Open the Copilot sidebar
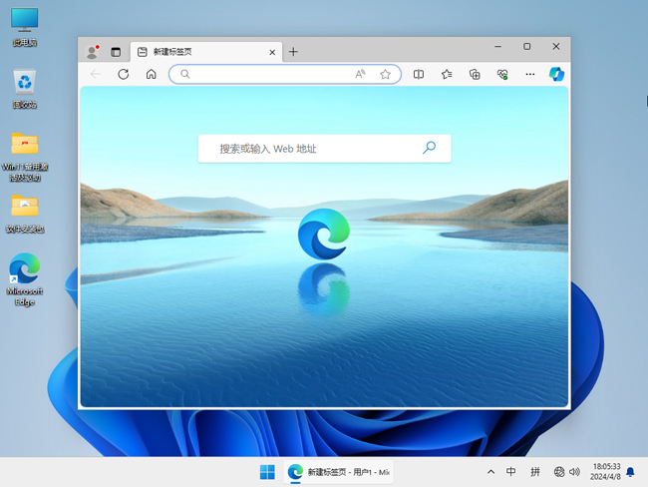The image size is (648, 487). pyautogui.click(x=556, y=74)
